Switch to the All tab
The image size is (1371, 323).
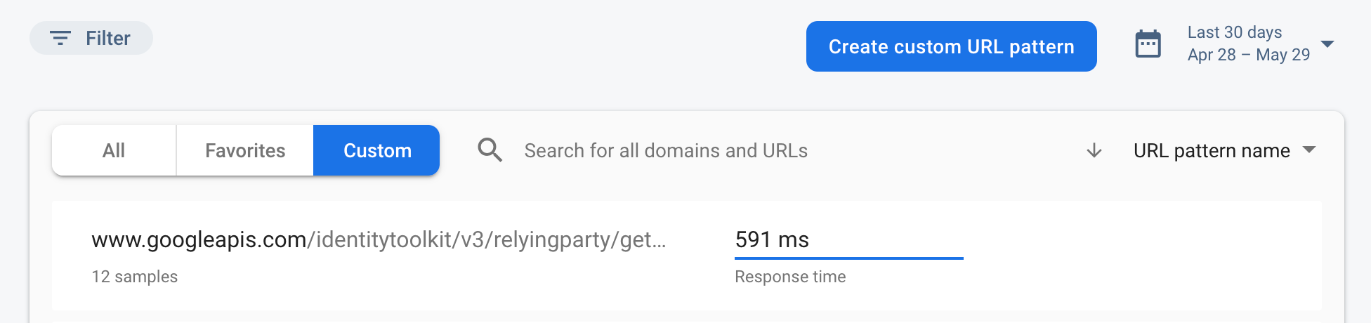click(114, 150)
